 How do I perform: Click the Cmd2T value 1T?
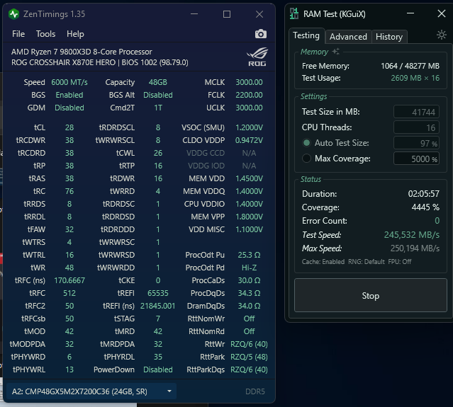click(x=158, y=108)
